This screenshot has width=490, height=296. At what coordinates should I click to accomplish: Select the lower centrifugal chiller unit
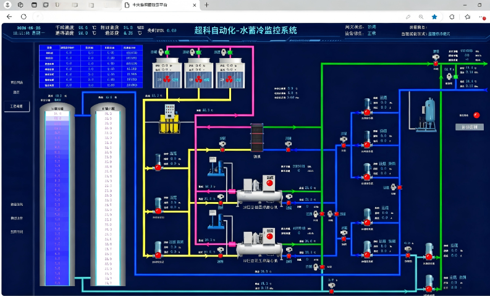(259, 243)
